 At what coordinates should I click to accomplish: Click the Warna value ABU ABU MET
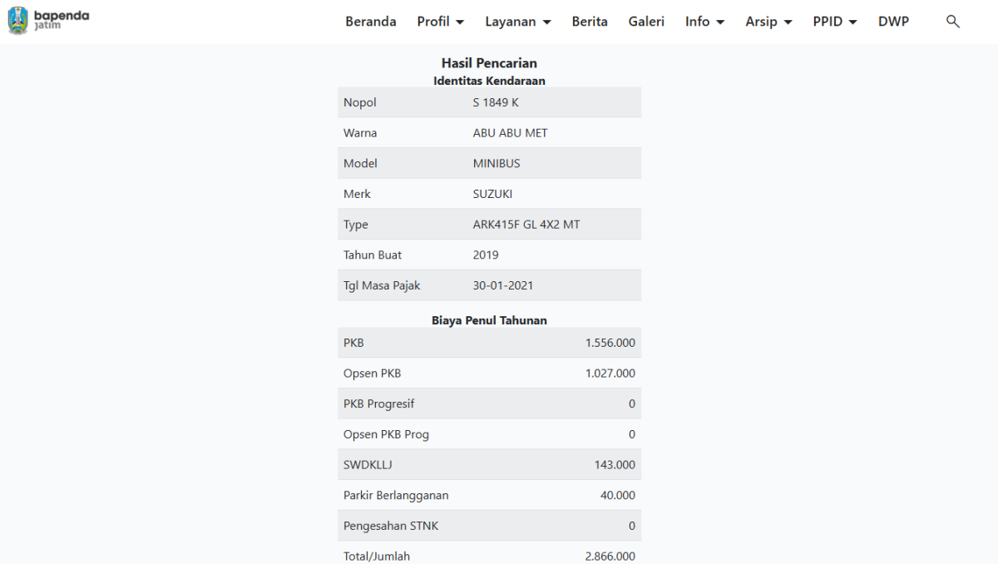pos(511,133)
